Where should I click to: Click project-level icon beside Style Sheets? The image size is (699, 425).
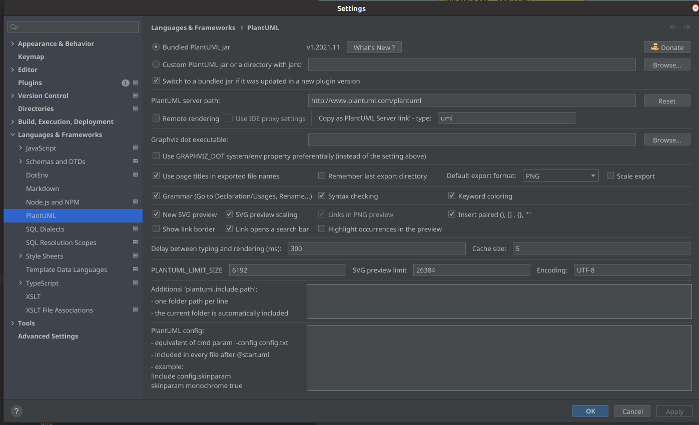[x=135, y=256]
